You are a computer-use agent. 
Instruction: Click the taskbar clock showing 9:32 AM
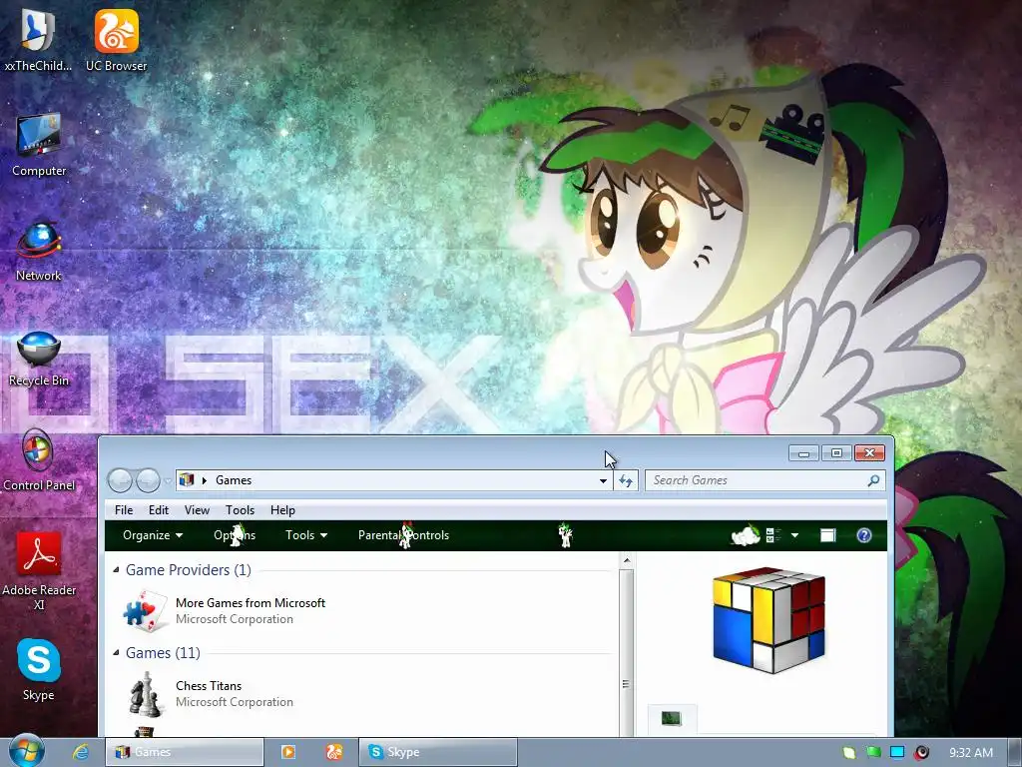pos(970,753)
